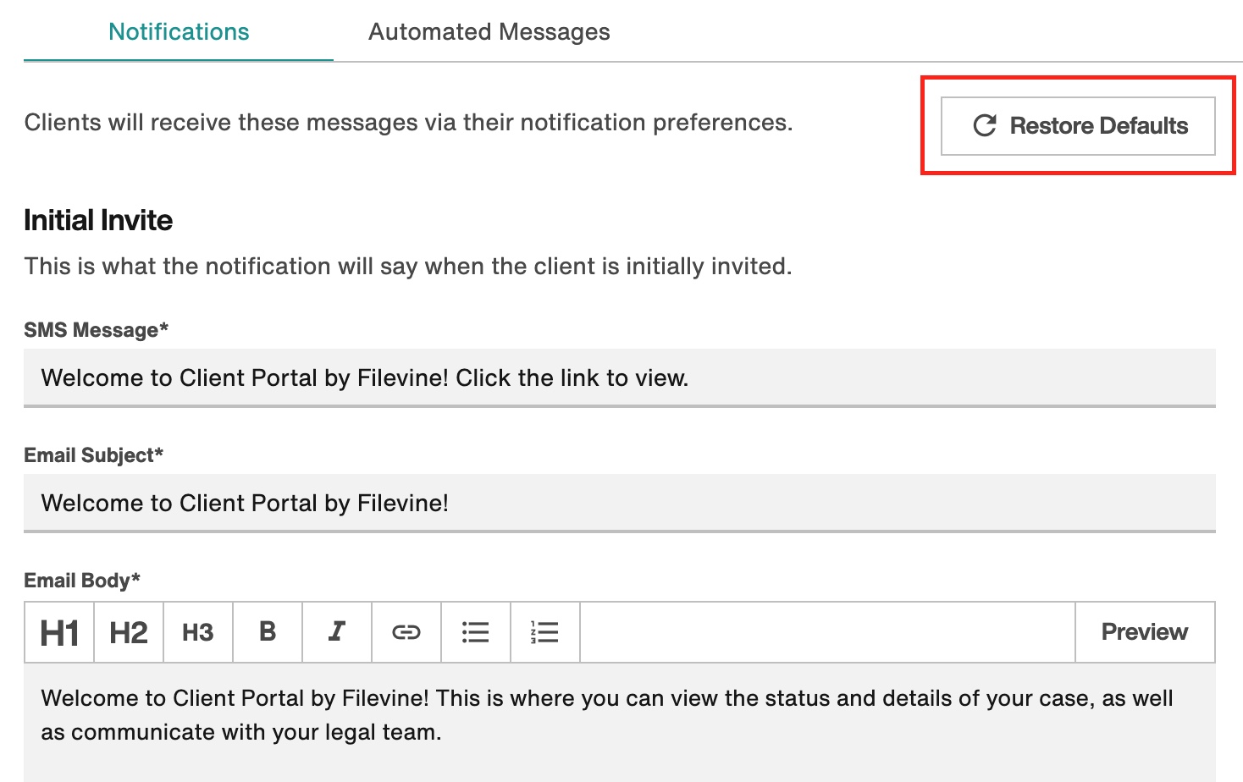Create a bulleted list
The image size is (1243, 782).
(x=476, y=632)
